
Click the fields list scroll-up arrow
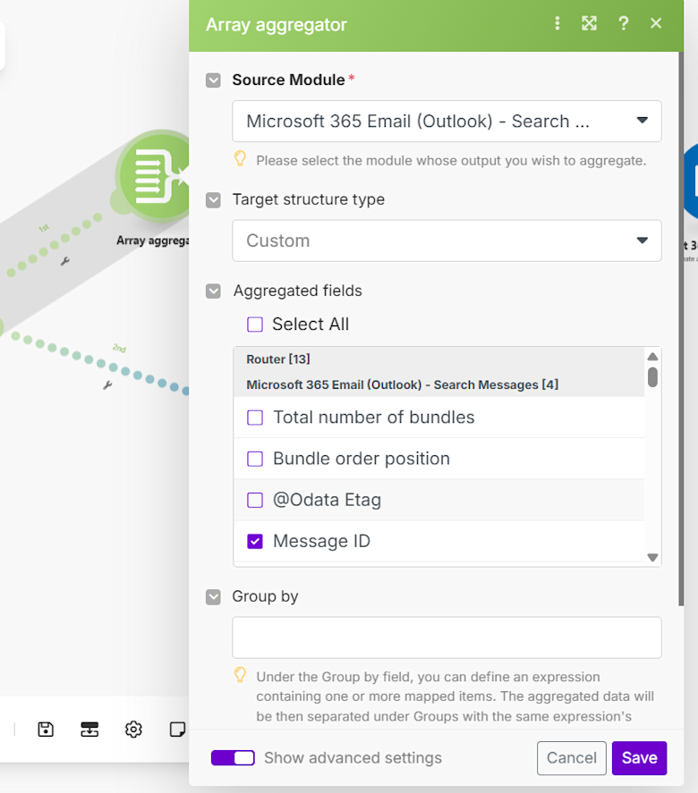652,357
